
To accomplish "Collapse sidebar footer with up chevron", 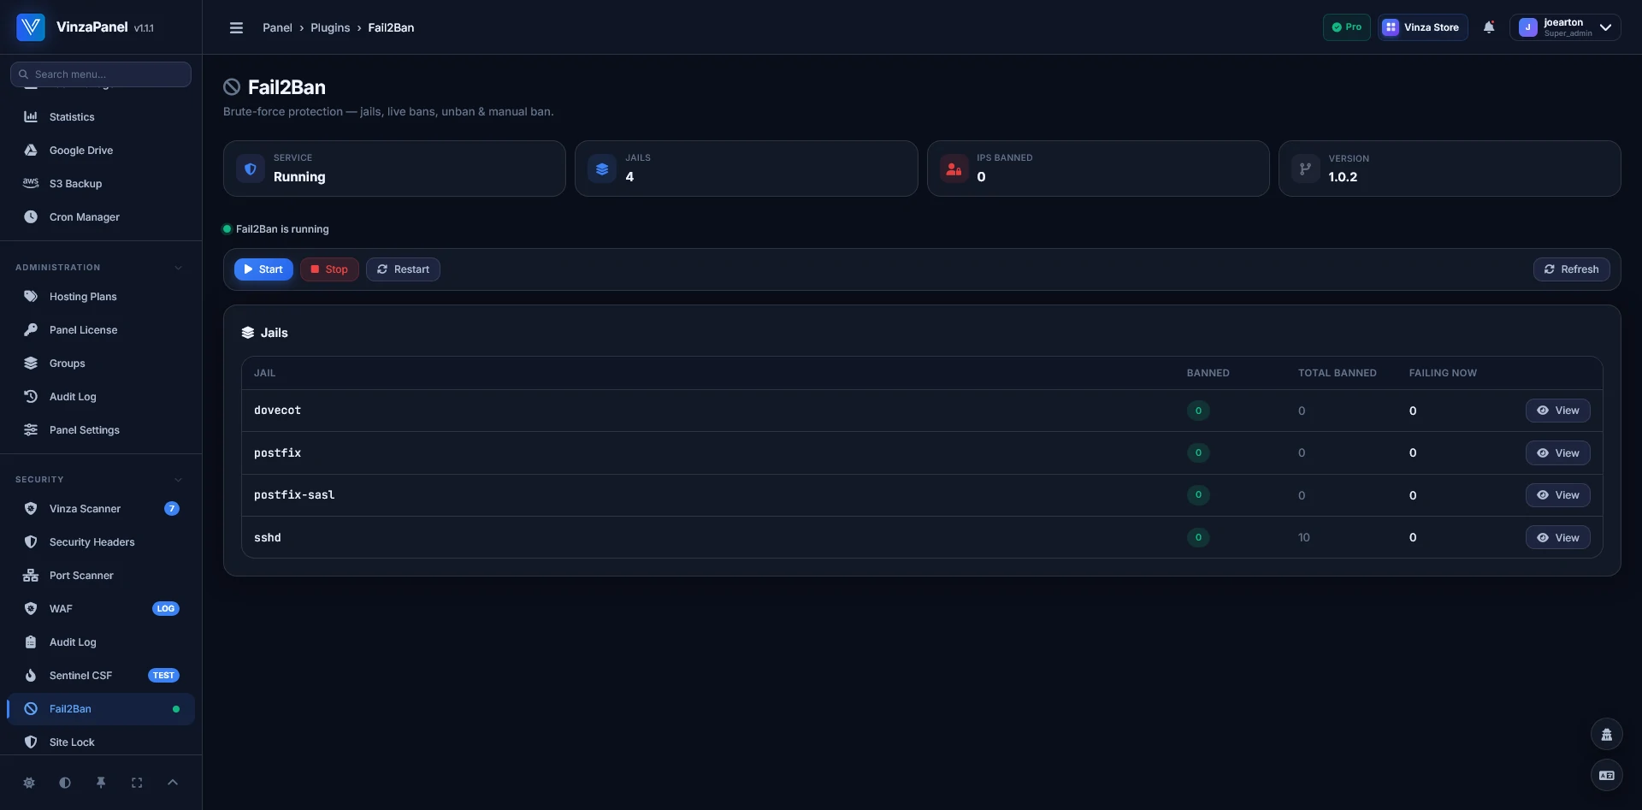I will 173,783.
